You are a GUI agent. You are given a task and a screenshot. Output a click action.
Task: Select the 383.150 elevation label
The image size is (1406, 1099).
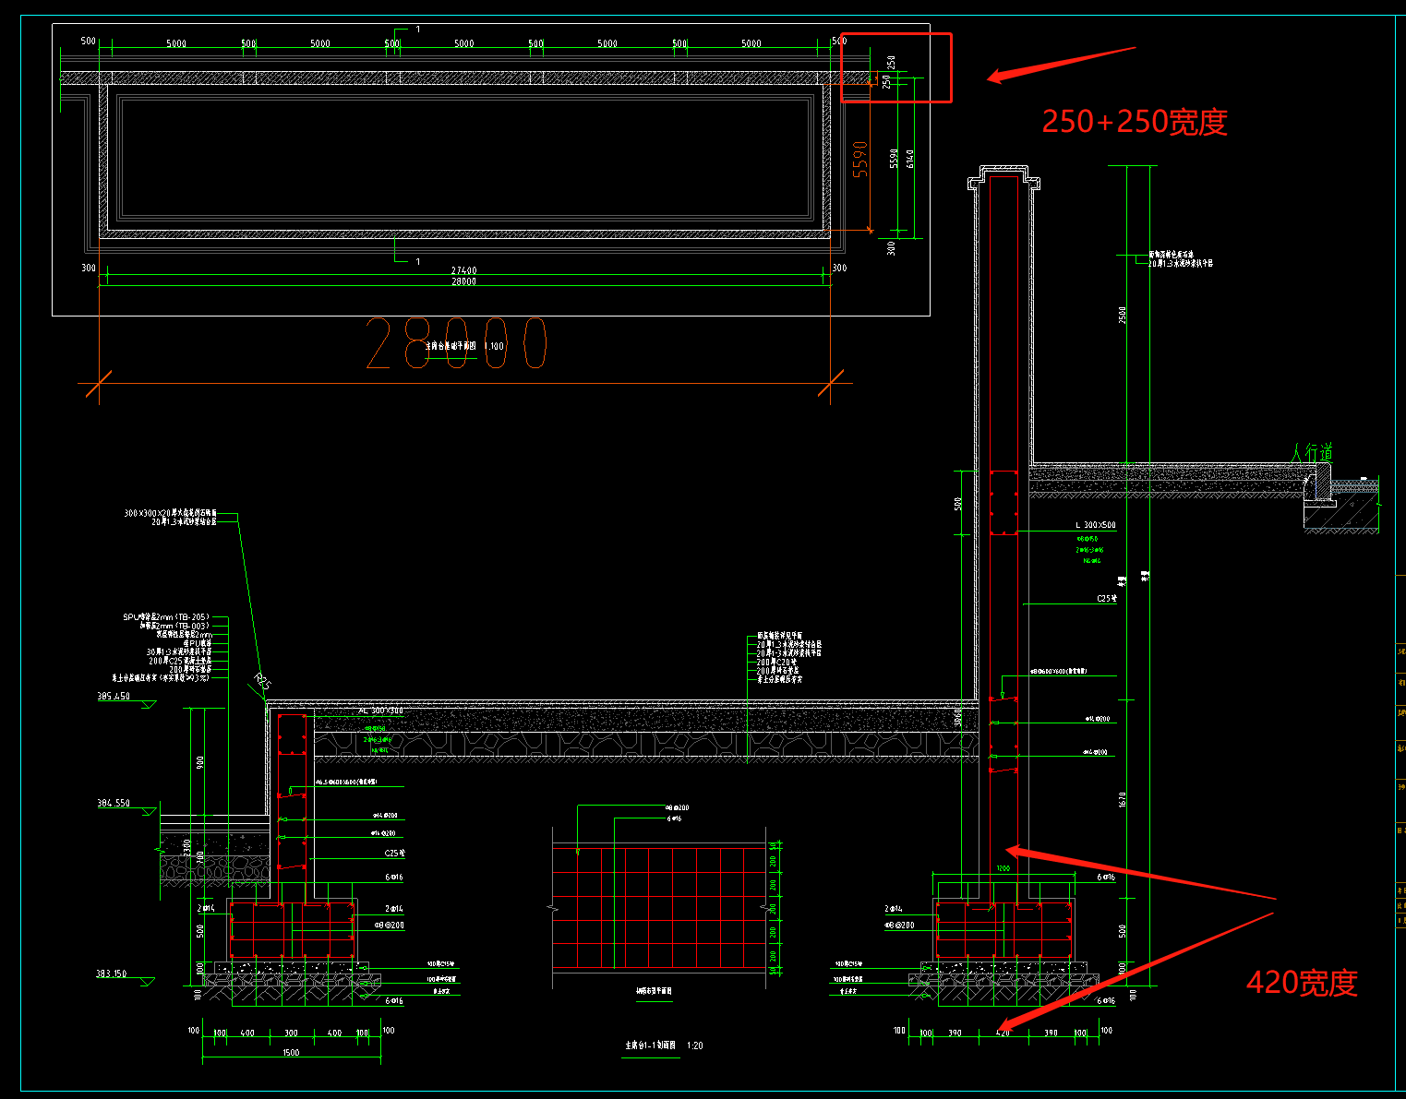[x=112, y=974]
